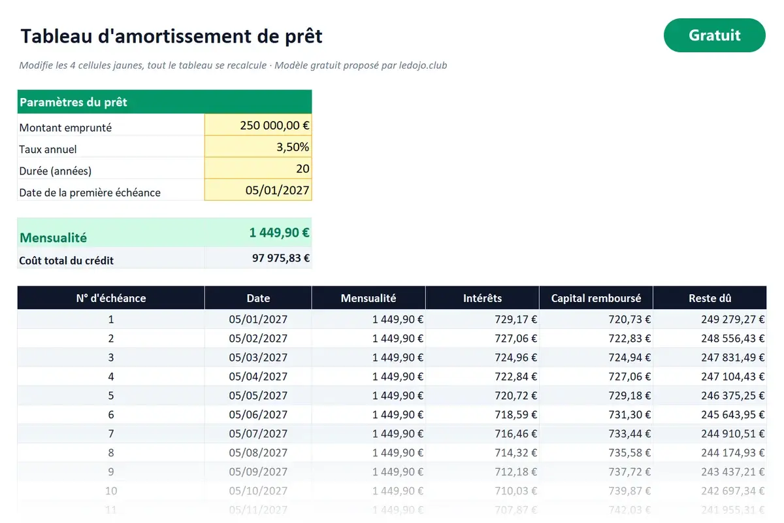Image resolution: width=784 pixels, height=523 pixels.
Task: Select the remaining balance 244 910,51 €
Action: (x=710, y=433)
